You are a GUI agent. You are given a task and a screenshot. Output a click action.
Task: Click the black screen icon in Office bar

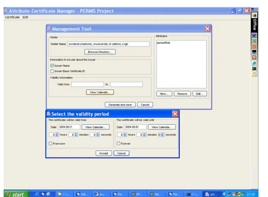coord(254,52)
